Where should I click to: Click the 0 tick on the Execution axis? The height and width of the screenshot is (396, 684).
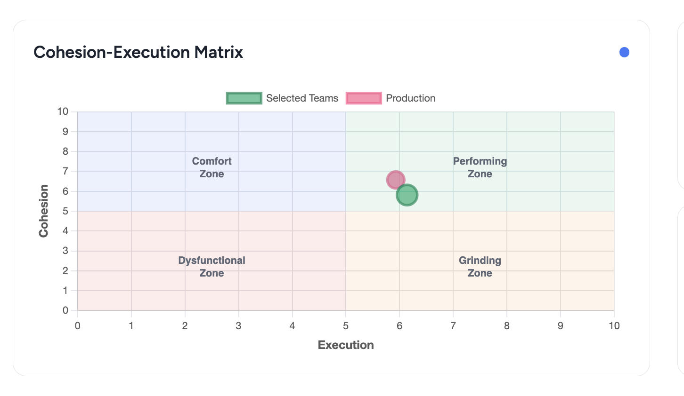click(78, 326)
